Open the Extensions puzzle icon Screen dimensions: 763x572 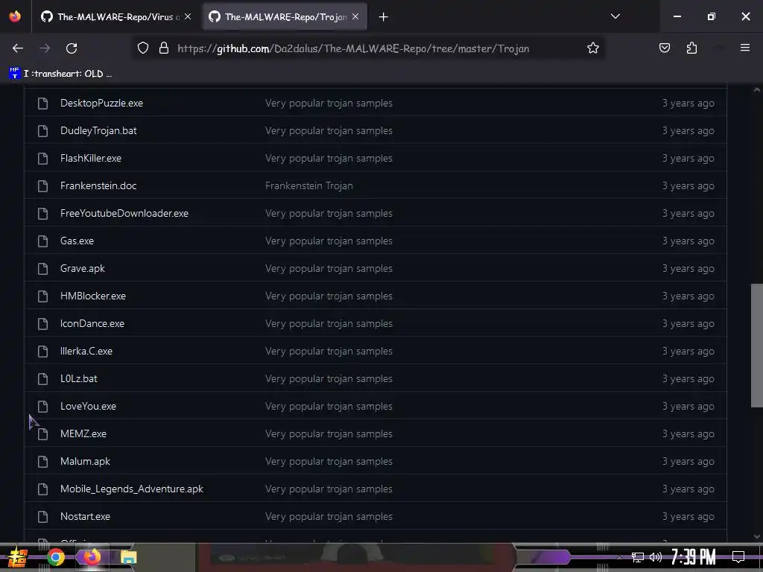691,48
